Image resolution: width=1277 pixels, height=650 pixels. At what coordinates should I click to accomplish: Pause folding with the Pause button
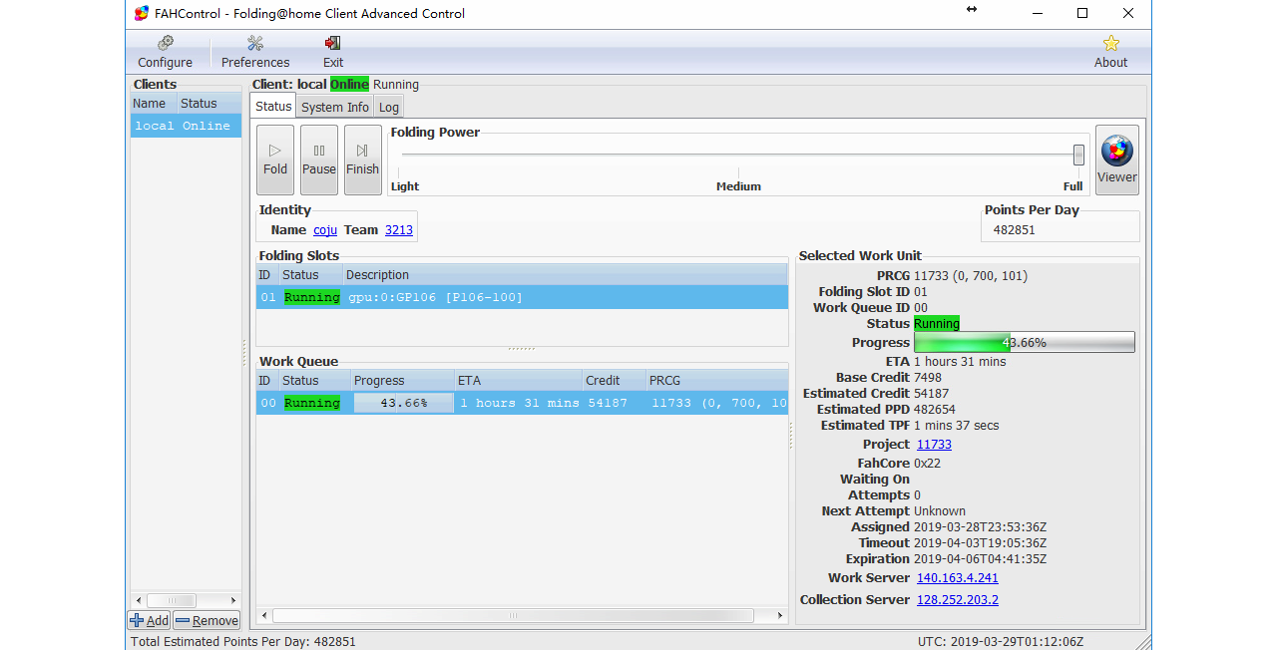pos(319,160)
